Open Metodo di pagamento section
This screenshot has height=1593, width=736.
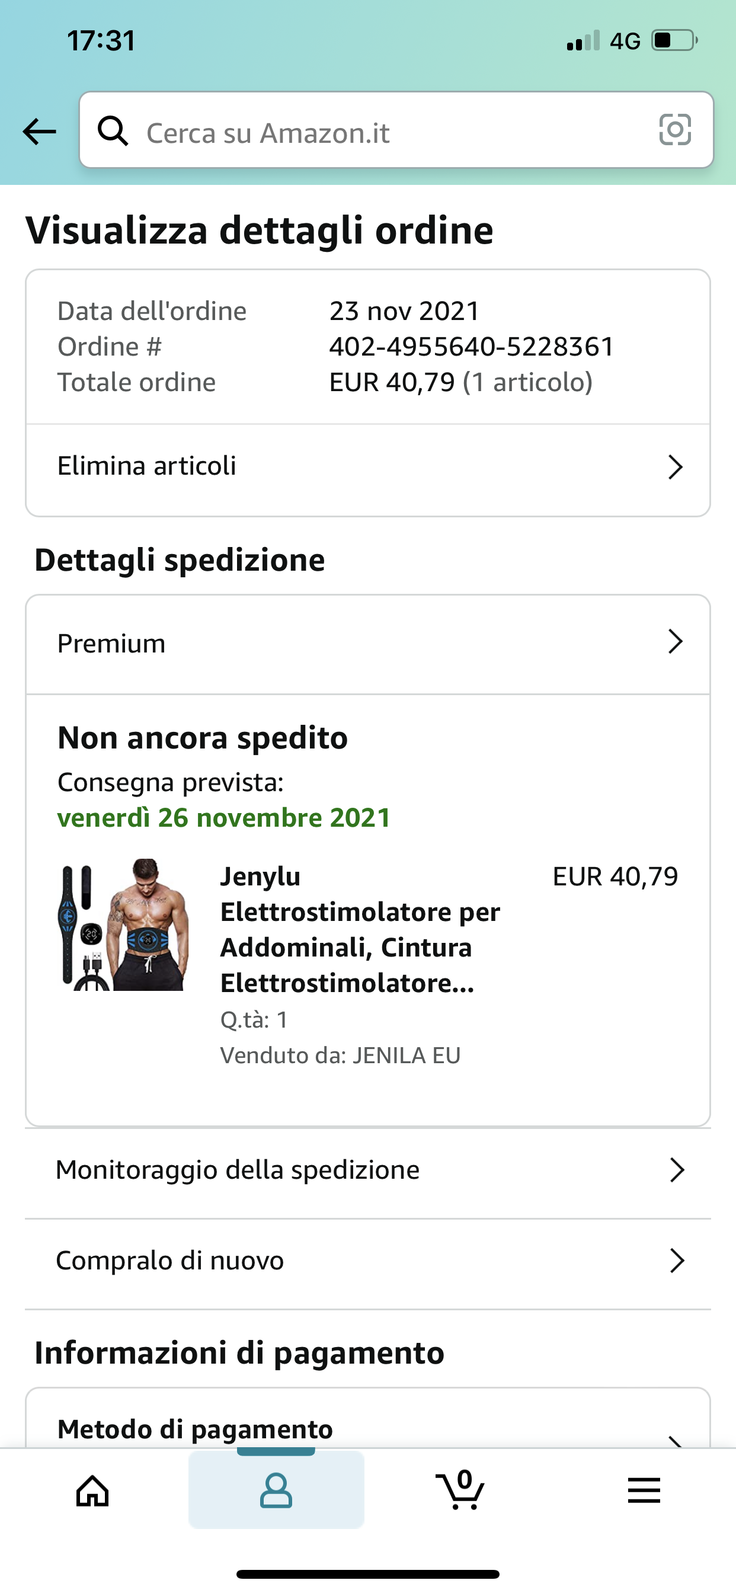point(196,1428)
